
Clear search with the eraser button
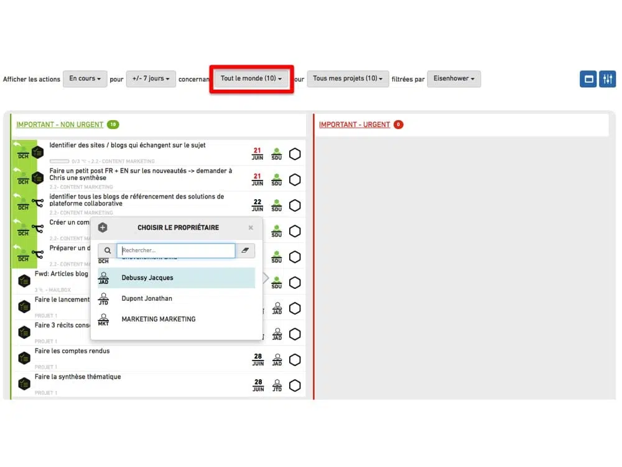pos(245,250)
